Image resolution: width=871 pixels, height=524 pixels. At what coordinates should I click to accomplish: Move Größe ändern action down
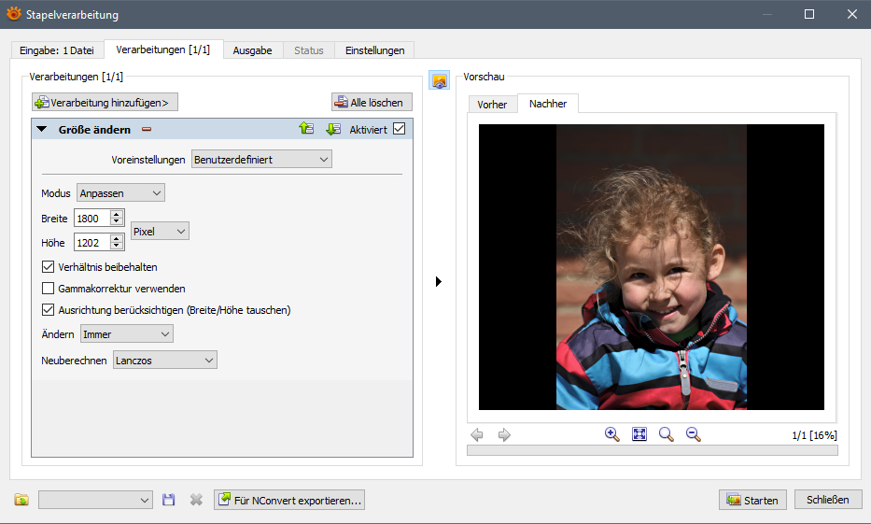pyautogui.click(x=332, y=130)
